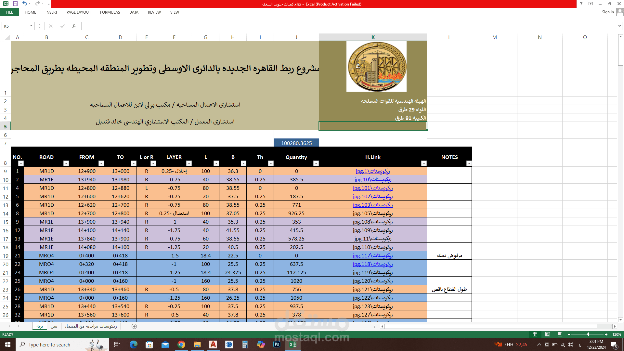The image size is (624, 351).
Task: Adjust the zoom slider in the status bar
Action: 589,334
